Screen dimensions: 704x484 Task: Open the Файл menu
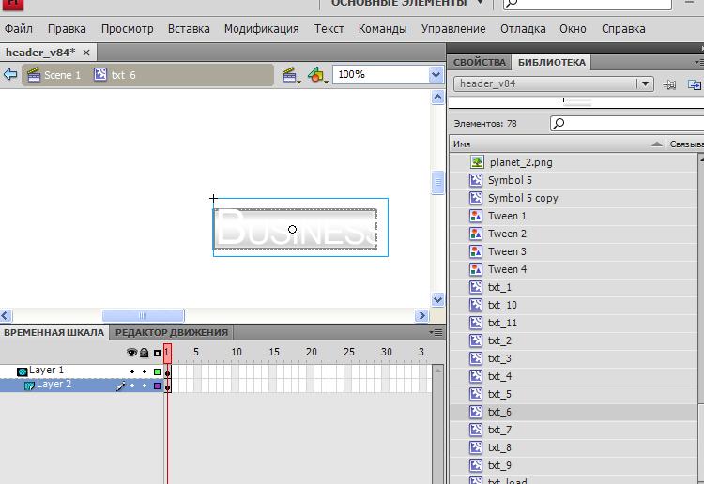tap(19, 29)
